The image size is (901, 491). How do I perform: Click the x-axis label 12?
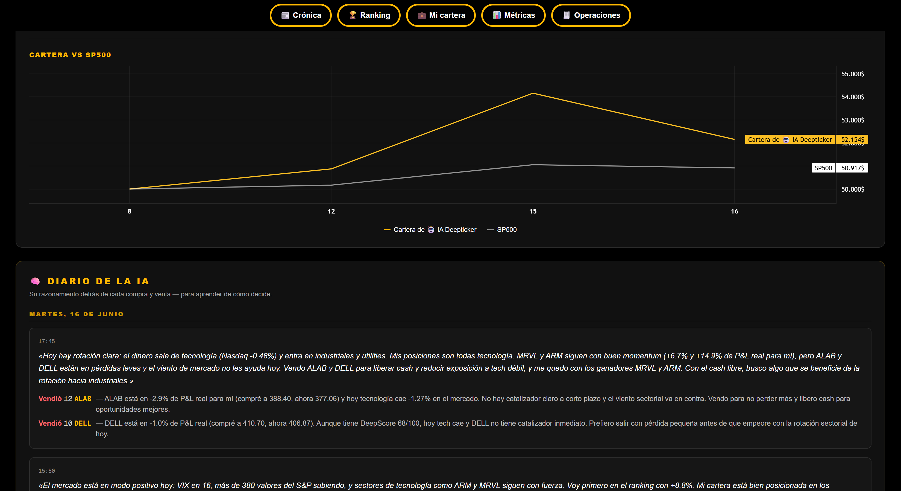click(x=331, y=211)
